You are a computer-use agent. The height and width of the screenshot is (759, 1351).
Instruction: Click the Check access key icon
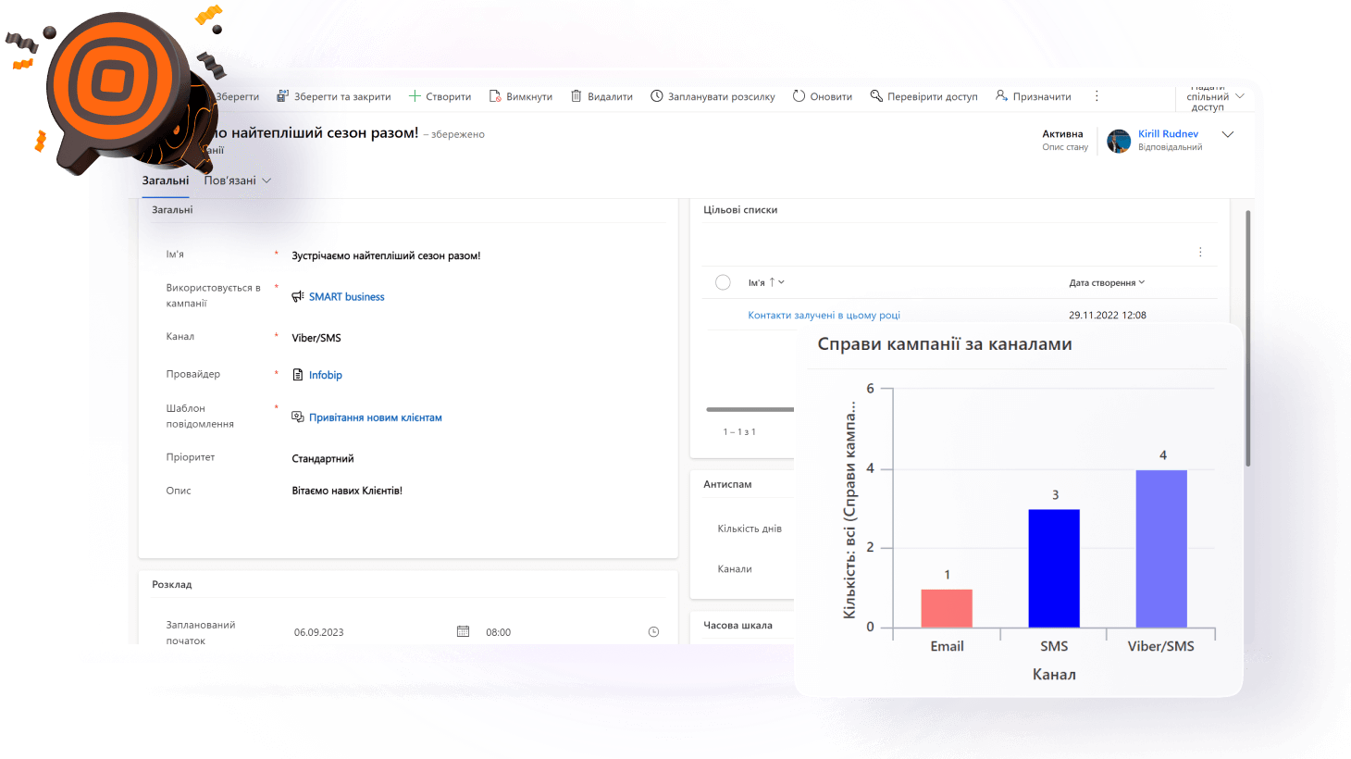(x=876, y=96)
